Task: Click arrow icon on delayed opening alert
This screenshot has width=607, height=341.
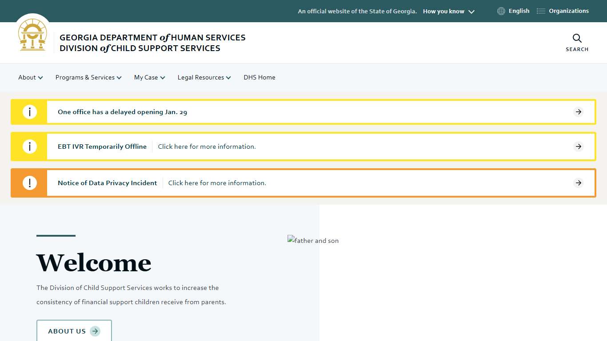Action: pyautogui.click(x=578, y=112)
